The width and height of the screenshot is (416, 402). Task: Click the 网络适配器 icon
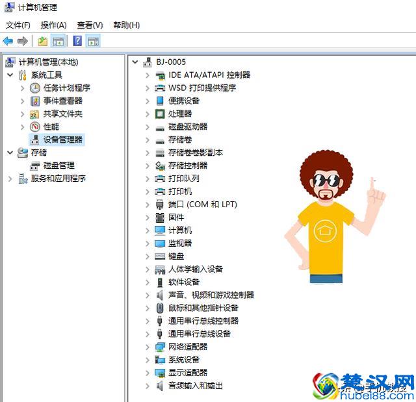point(160,347)
